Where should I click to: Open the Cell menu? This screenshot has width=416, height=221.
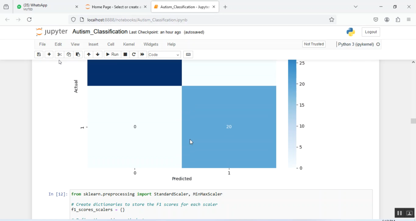tap(111, 44)
